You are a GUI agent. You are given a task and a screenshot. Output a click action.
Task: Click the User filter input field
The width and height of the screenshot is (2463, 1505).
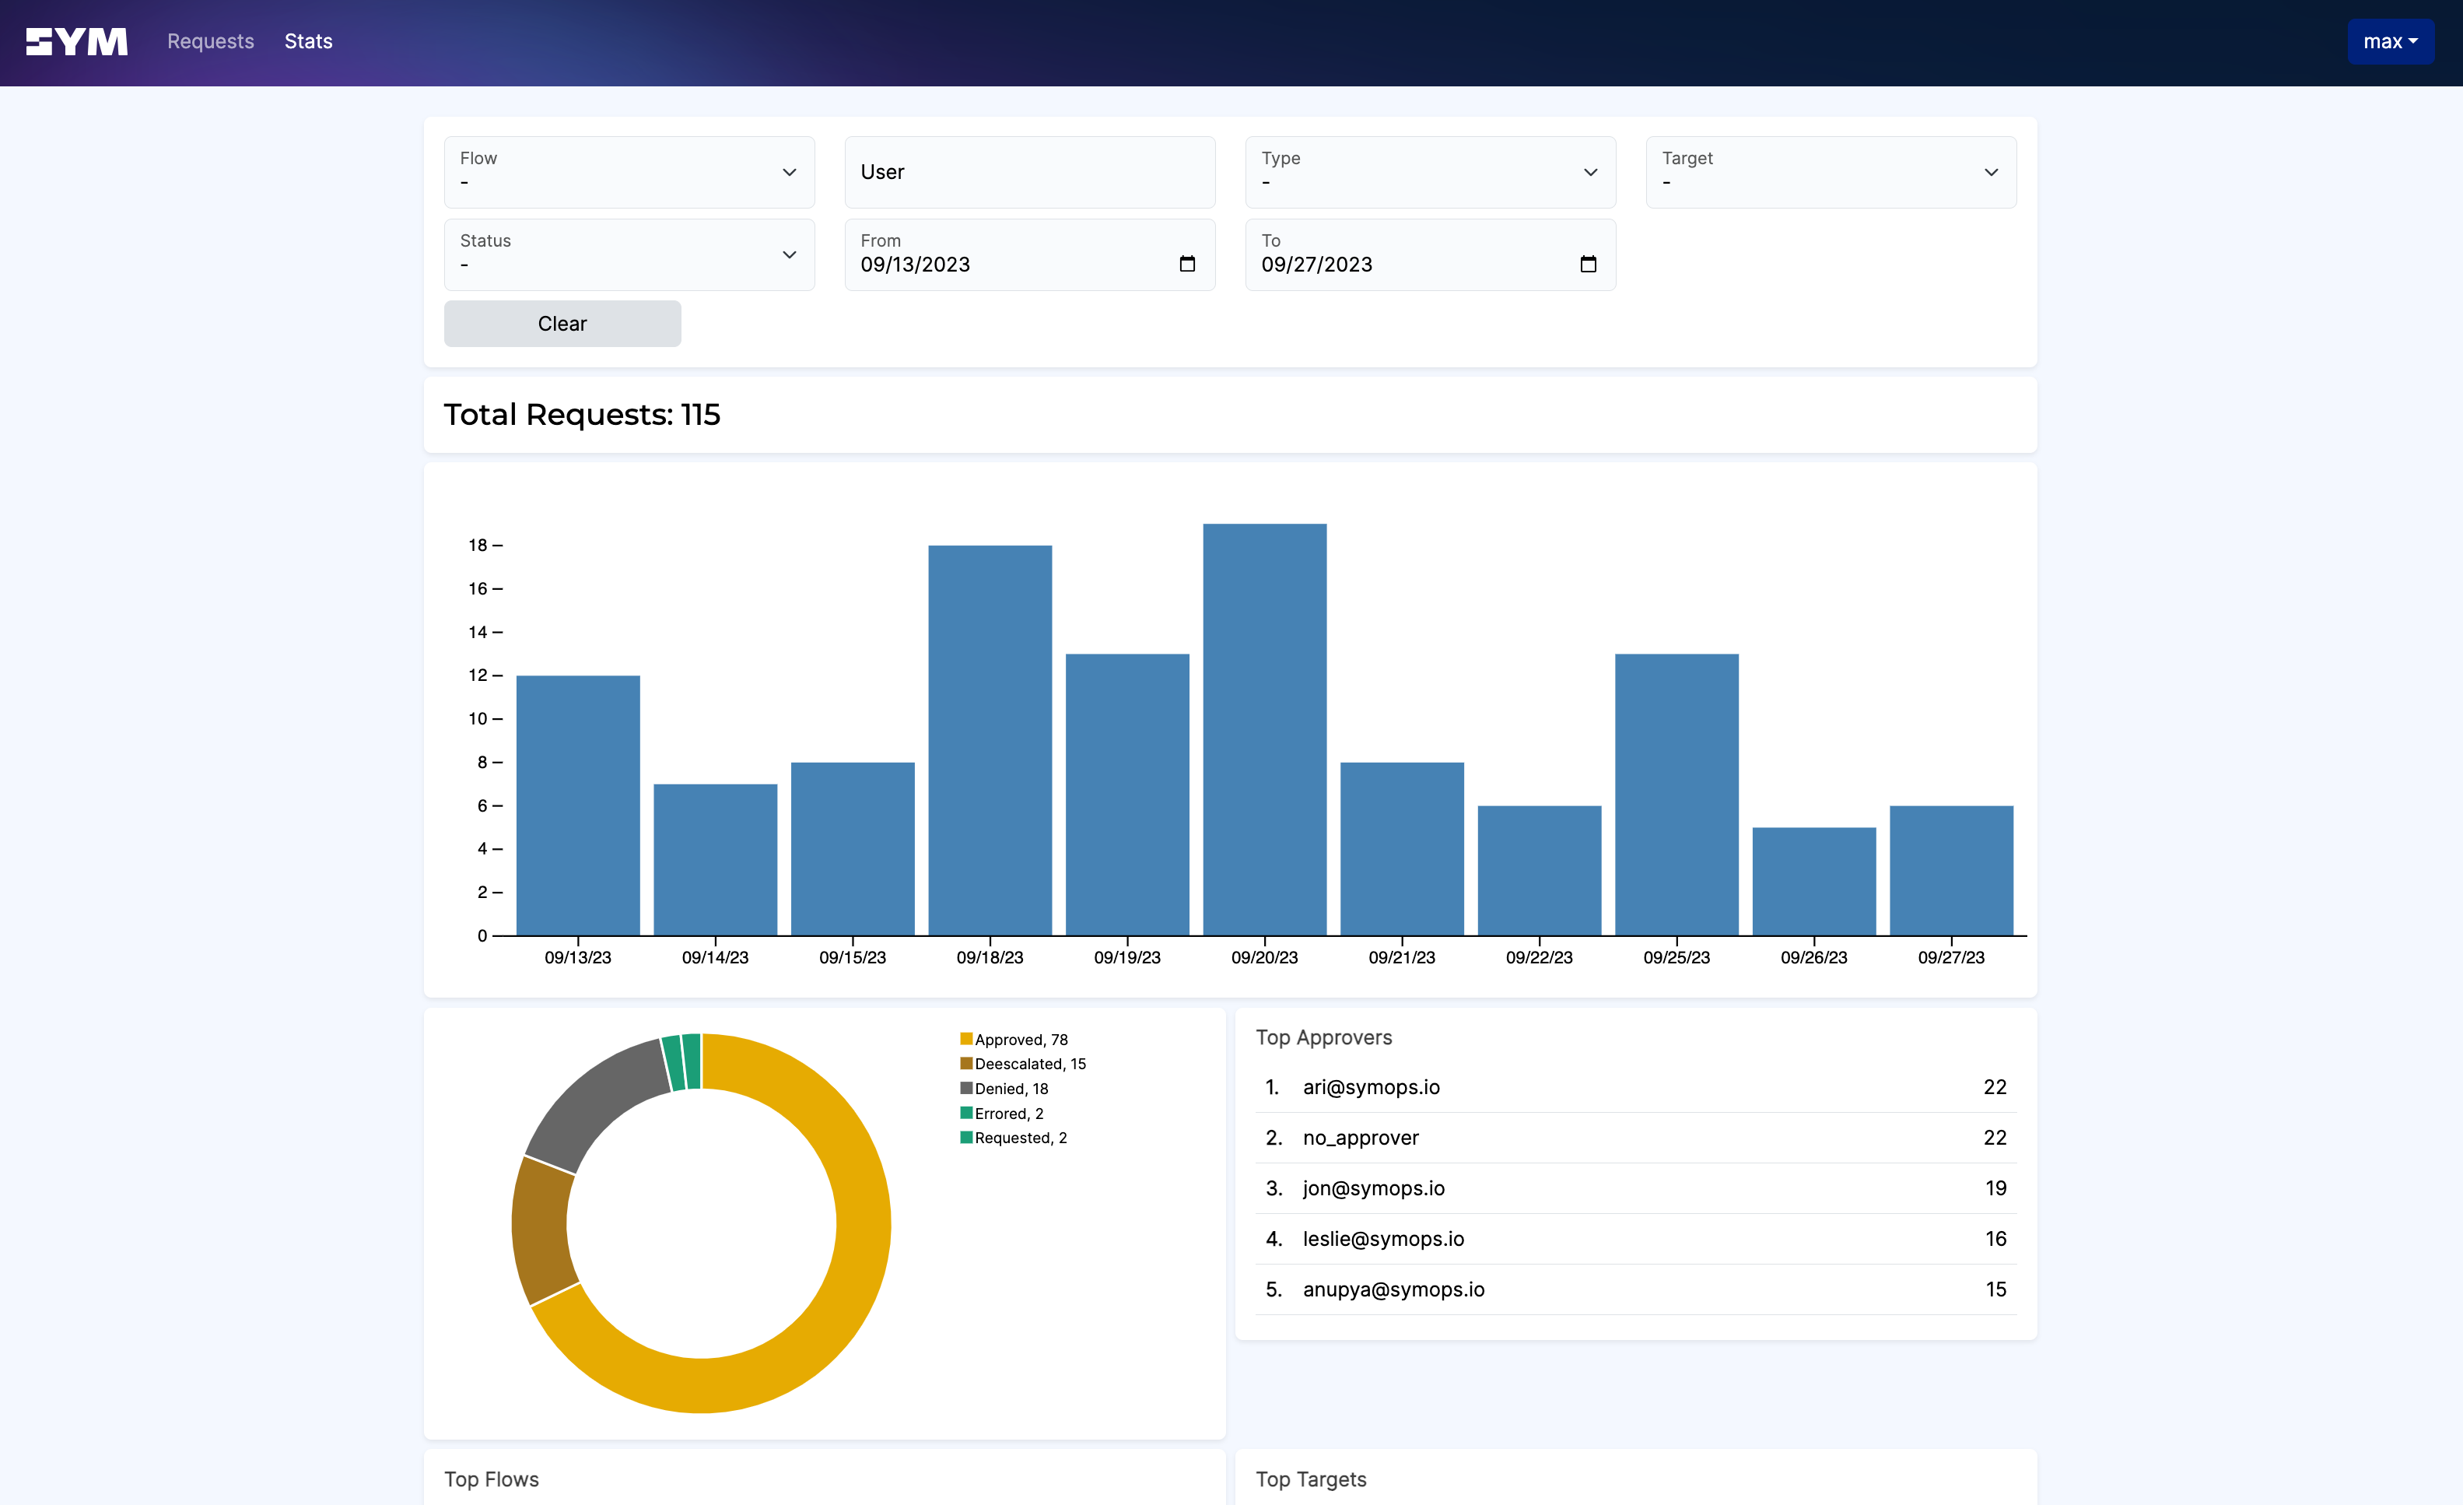(1029, 172)
